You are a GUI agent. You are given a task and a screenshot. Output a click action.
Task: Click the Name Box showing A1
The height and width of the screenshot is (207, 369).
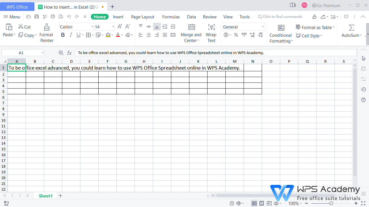tap(21, 53)
